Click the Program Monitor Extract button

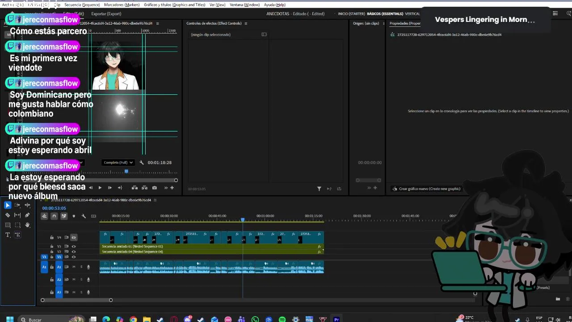click(x=144, y=188)
